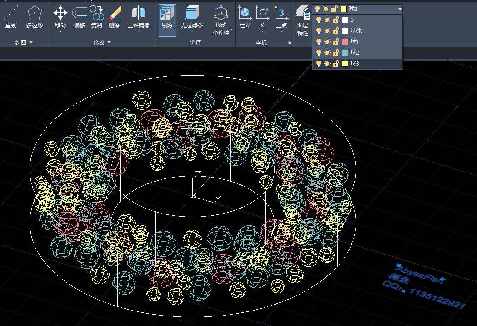
Task: Select the 三维镜像 (3D Mirror) tool
Action: coord(138,17)
